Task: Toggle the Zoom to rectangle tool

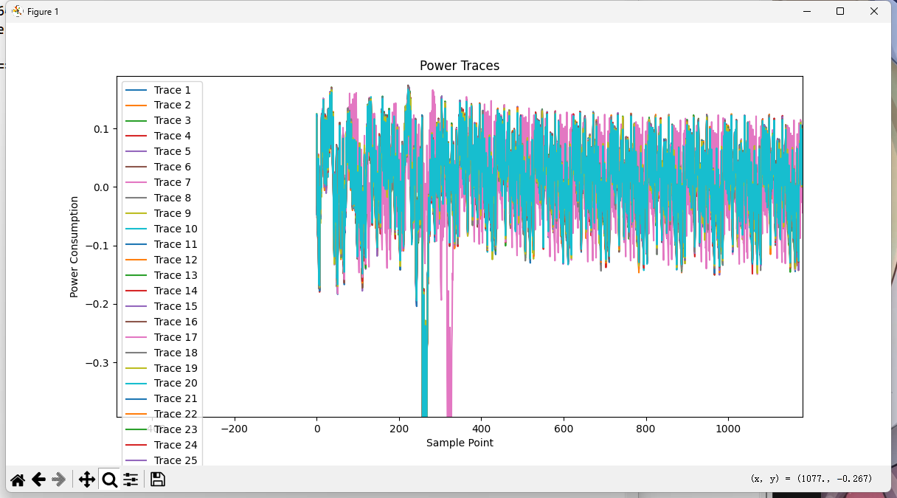Action: [109, 480]
